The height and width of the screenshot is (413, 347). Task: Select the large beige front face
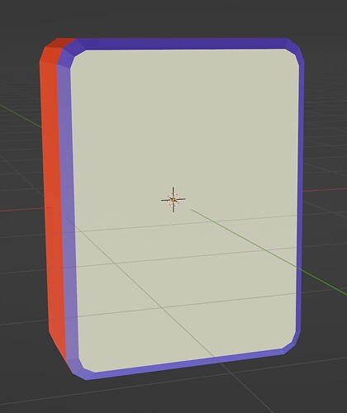pyautogui.click(x=185, y=209)
